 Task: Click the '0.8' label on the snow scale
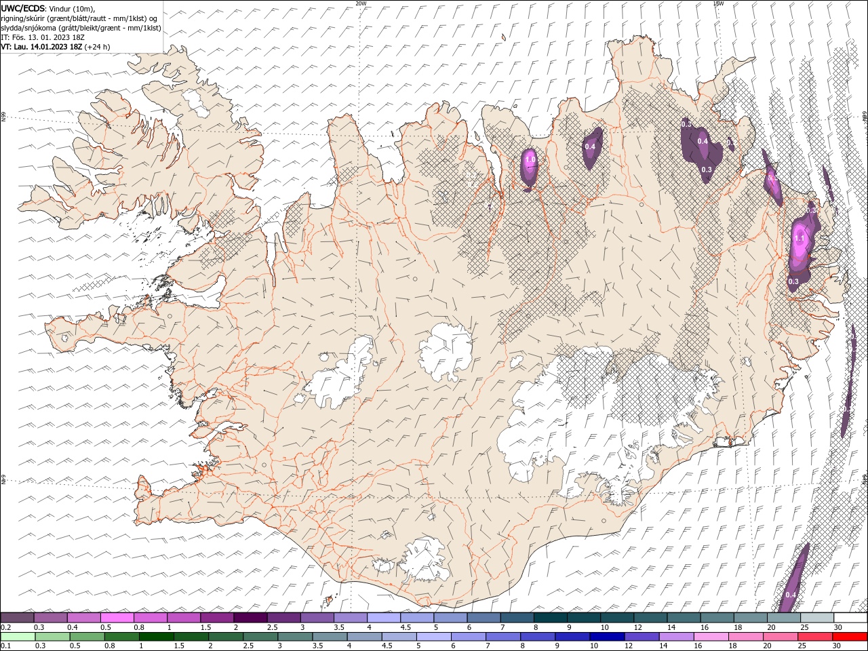[x=138, y=627]
